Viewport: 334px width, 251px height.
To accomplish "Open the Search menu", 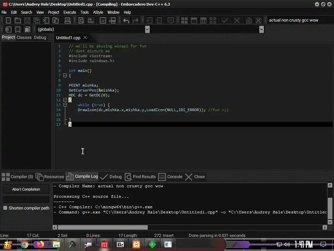I will (26, 12).
